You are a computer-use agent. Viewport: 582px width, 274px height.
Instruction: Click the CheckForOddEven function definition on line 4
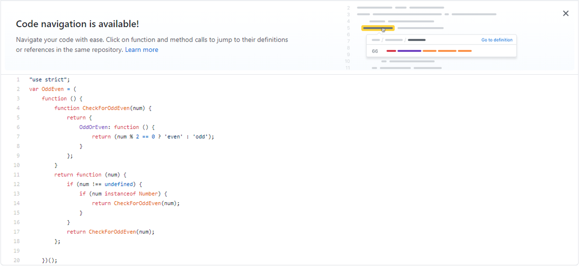[106, 108]
